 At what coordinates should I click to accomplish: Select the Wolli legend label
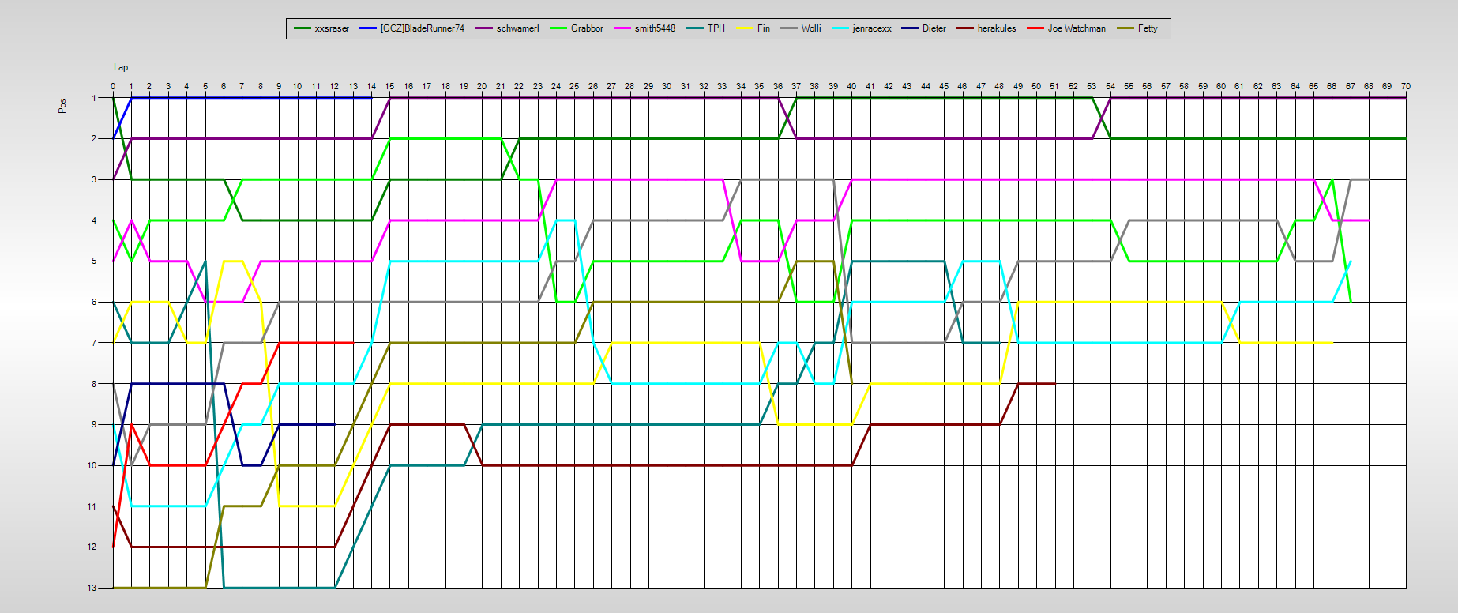[x=811, y=28]
